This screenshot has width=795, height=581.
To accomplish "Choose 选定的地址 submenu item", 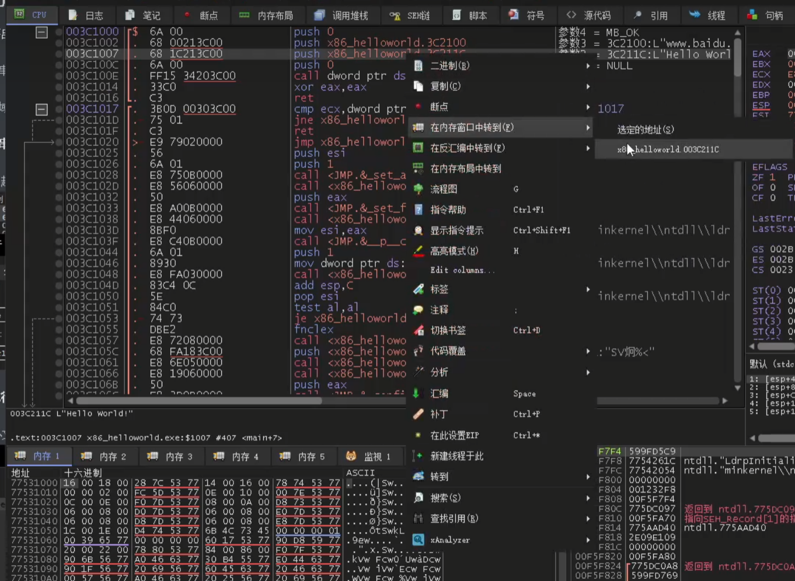I will (693, 129).
